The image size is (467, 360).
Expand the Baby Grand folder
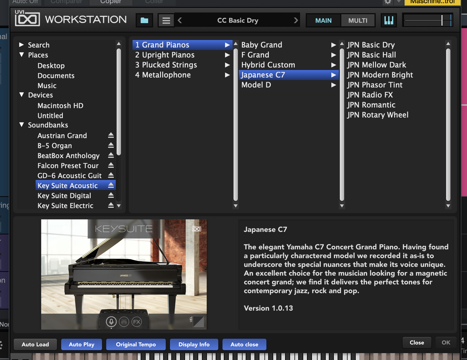pos(334,45)
